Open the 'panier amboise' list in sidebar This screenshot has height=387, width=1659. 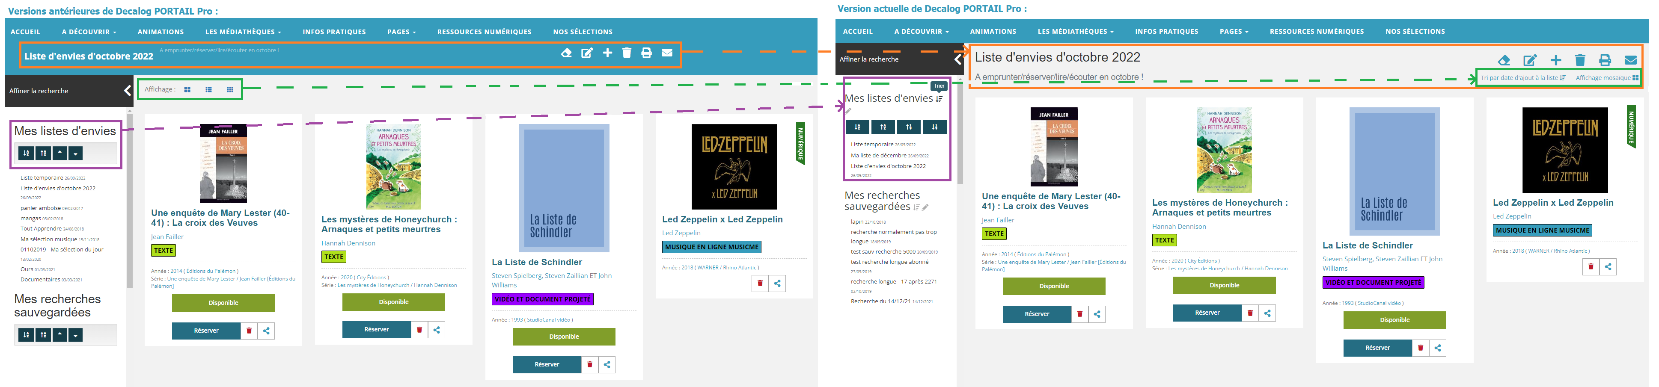(x=41, y=208)
